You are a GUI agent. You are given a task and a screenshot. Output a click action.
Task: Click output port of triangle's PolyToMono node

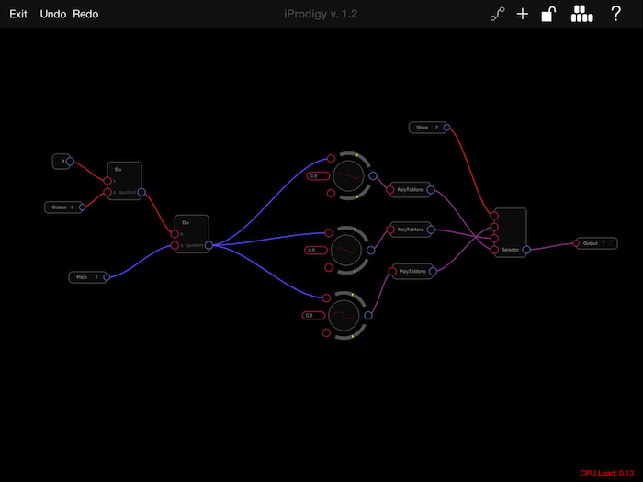click(x=431, y=230)
